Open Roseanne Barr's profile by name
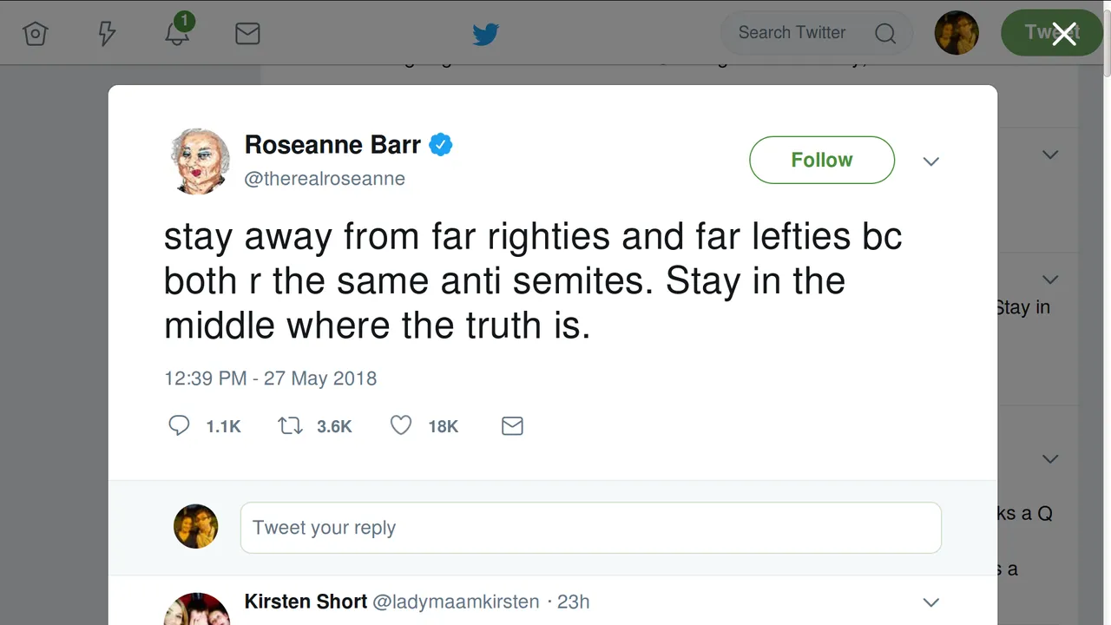This screenshot has width=1111, height=625. click(x=332, y=144)
